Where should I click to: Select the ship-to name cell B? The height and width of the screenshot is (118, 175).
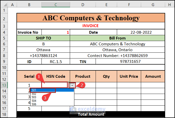click(43, 44)
